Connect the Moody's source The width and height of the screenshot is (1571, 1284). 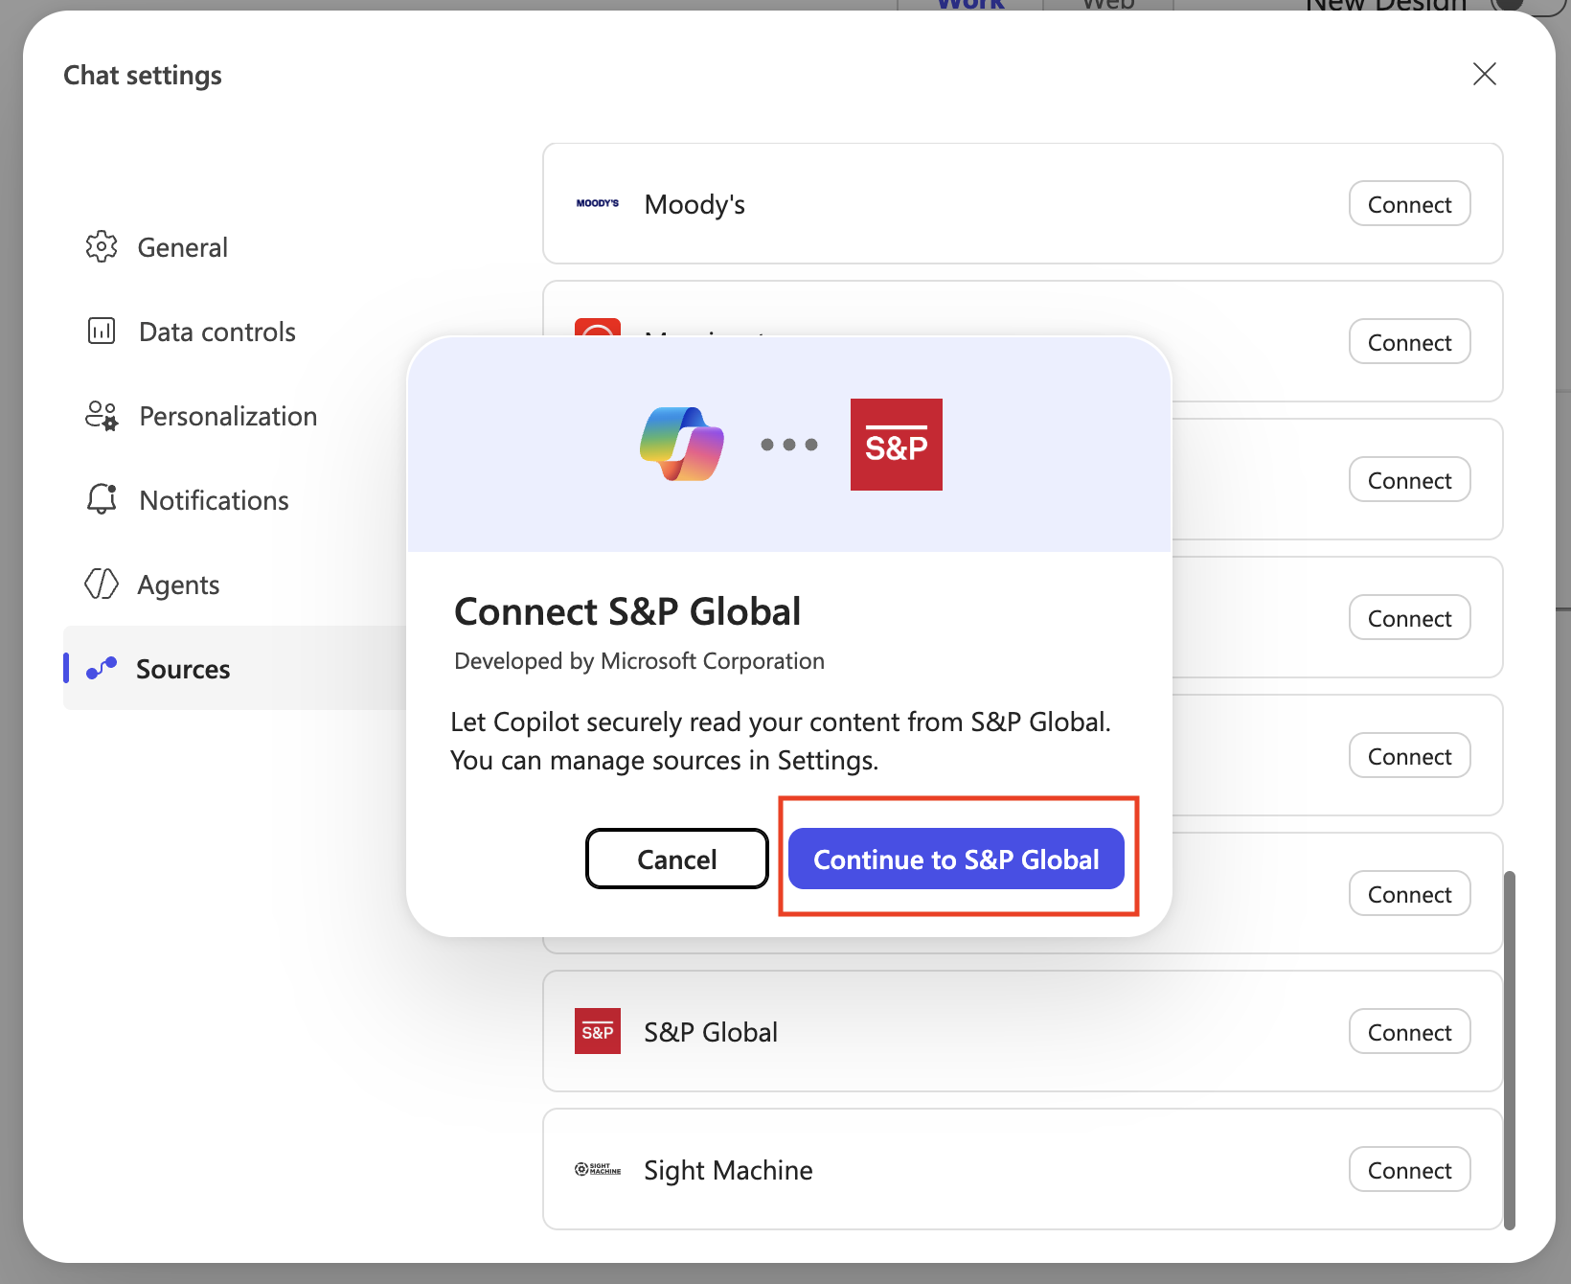pos(1409,204)
